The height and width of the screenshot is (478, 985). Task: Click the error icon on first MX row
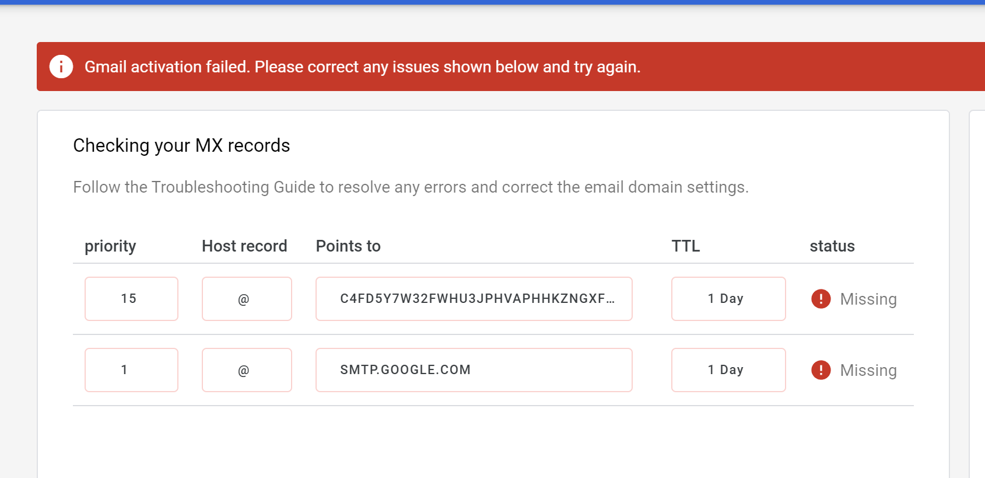821,299
